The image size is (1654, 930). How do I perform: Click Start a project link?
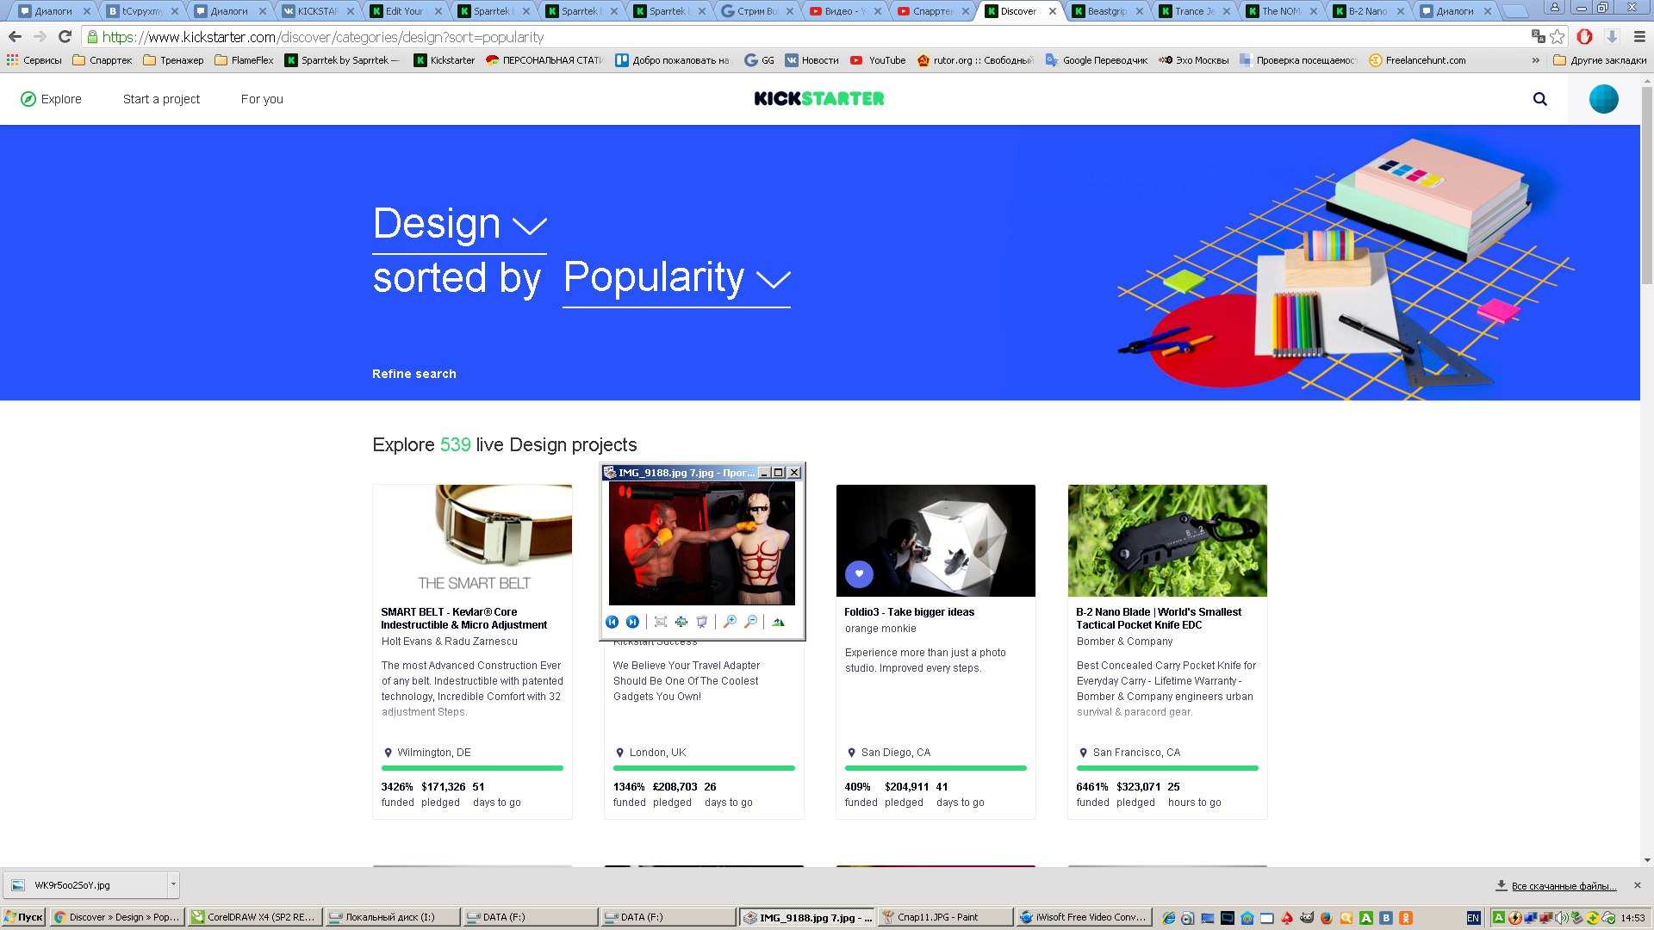coord(161,99)
